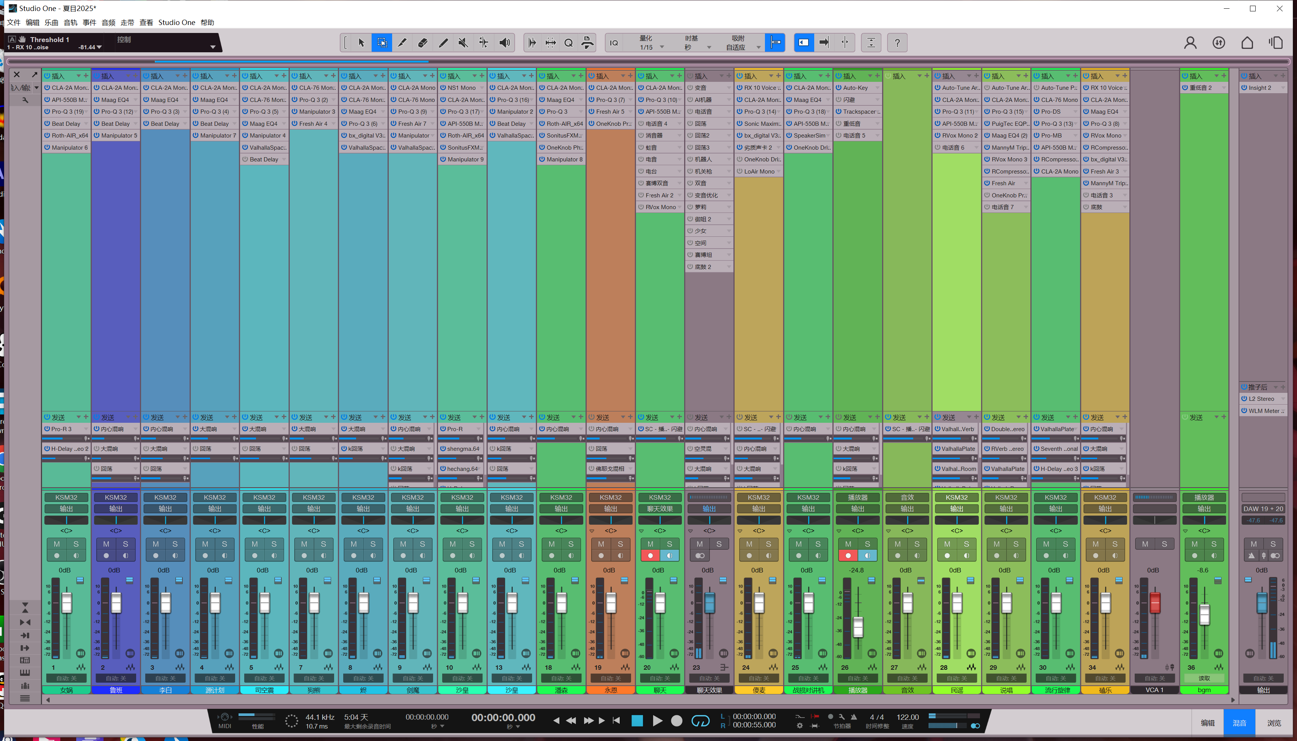Solo the 聊天 channel
This screenshot has width=1297, height=741.
(669, 544)
